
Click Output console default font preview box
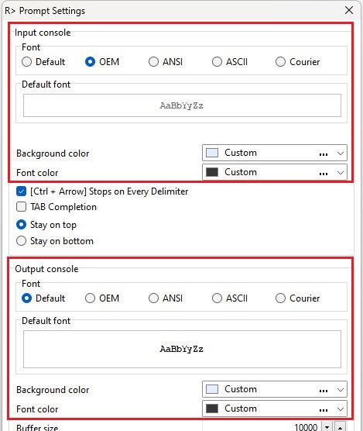click(x=182, y=349)
